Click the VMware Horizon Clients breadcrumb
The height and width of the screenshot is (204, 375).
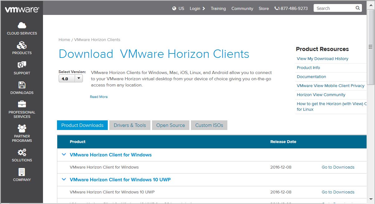[97, 39]
